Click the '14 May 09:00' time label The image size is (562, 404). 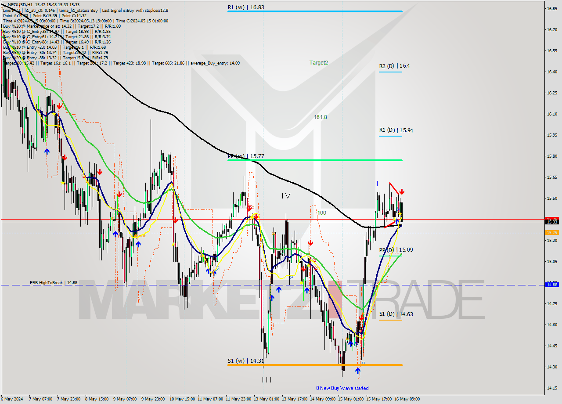coord(322,399)
